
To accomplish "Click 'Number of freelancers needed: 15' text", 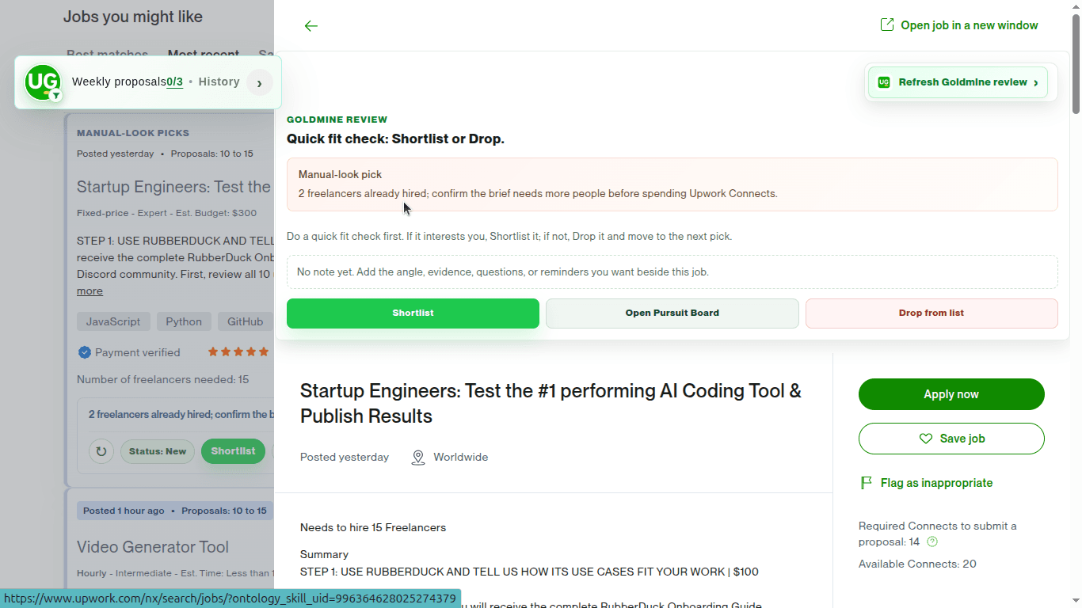I will tap(163, 379).
